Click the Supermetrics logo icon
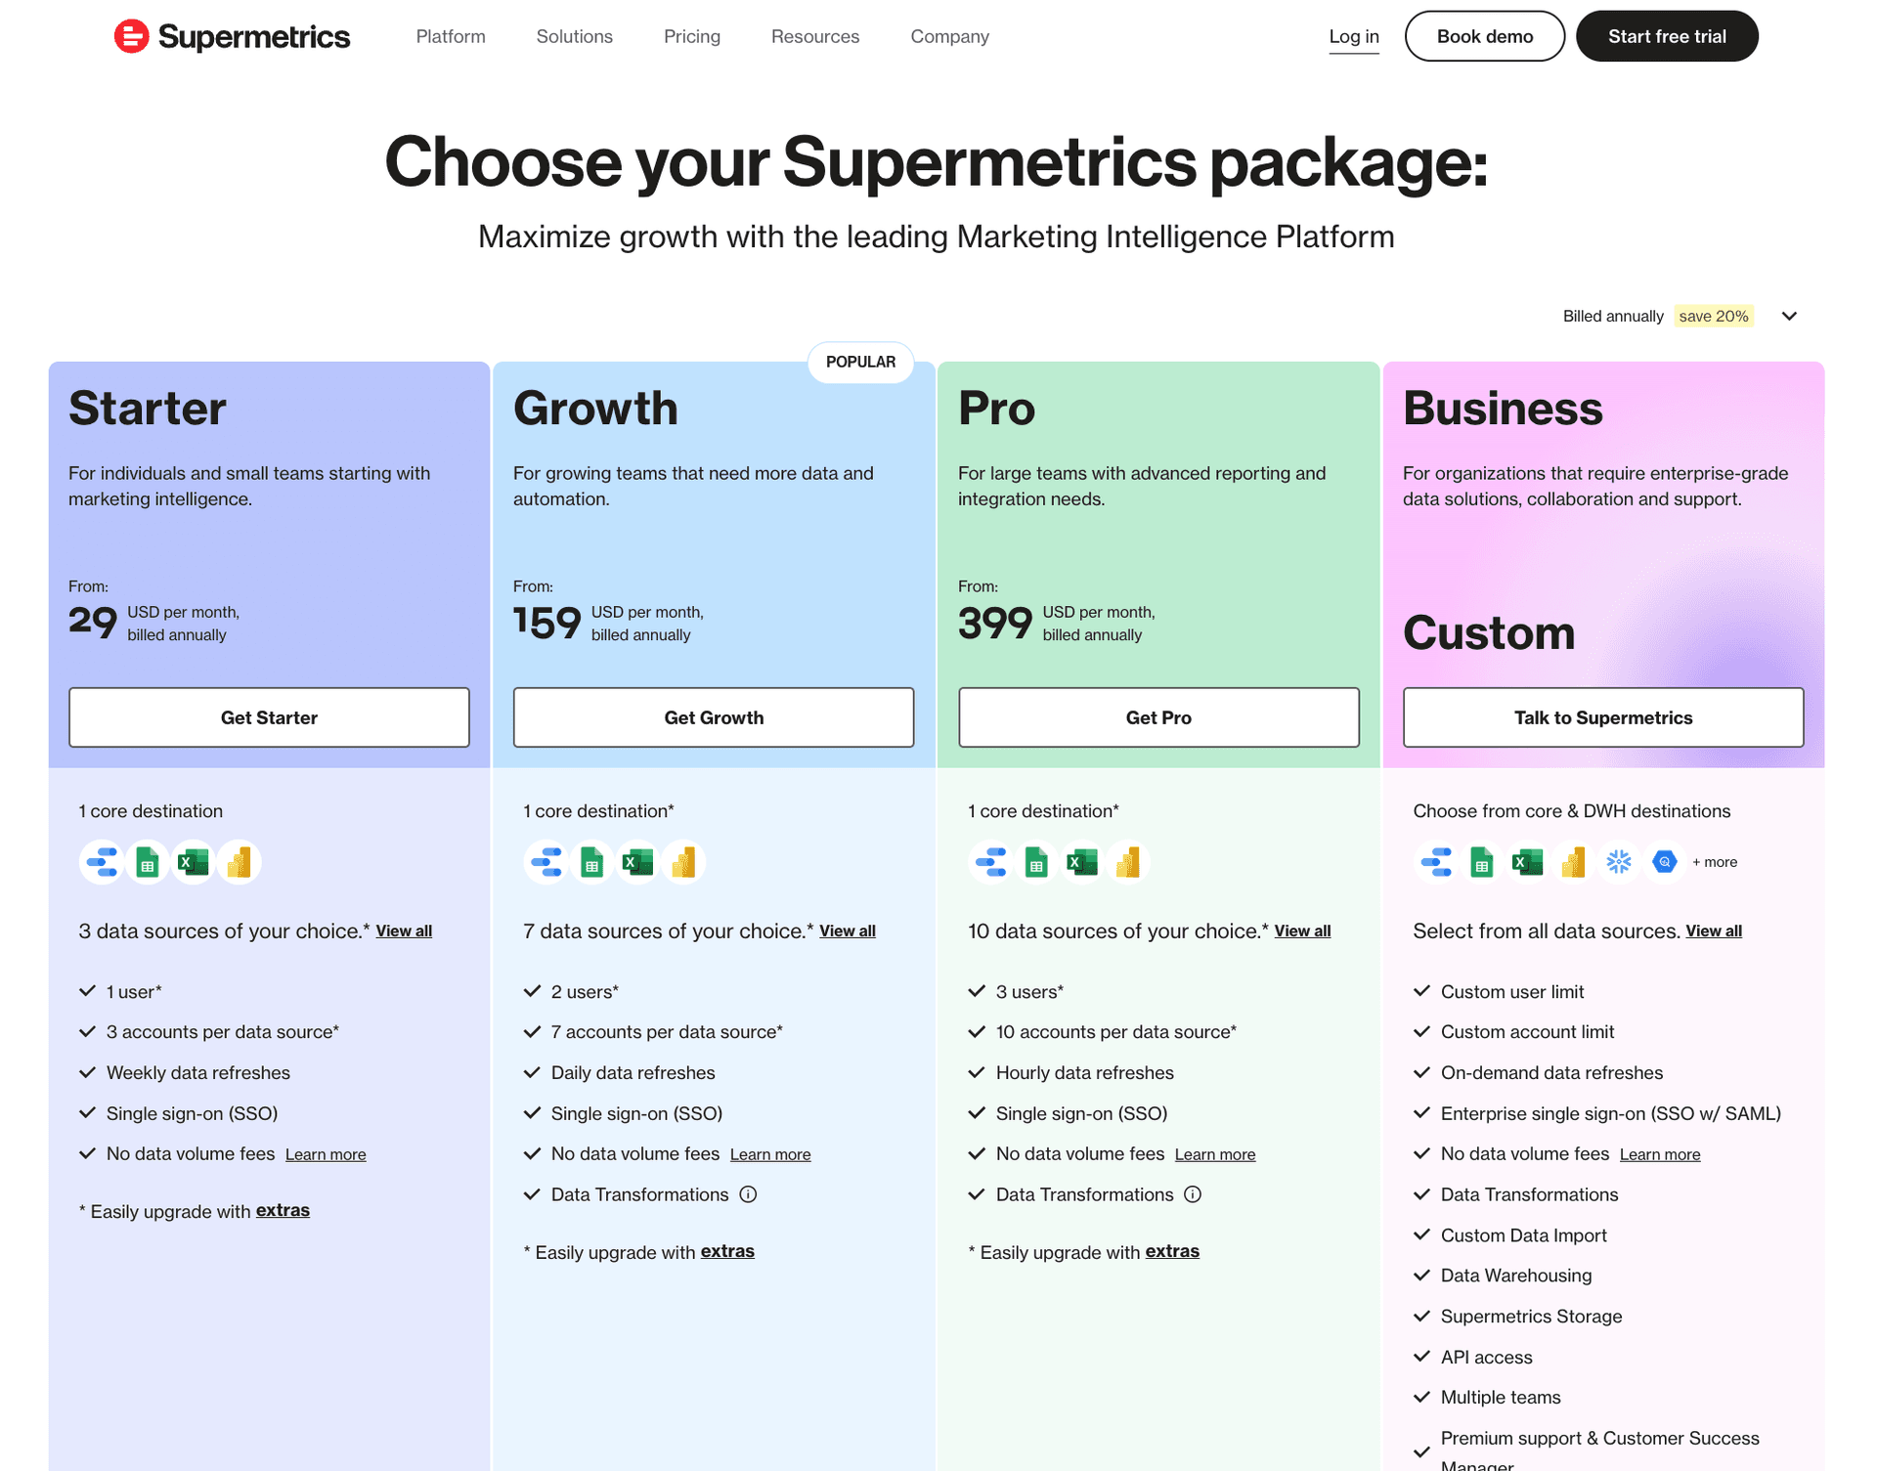This screenshot has height=1471, width=1877. pyautogui.click(x=131, y=36)
